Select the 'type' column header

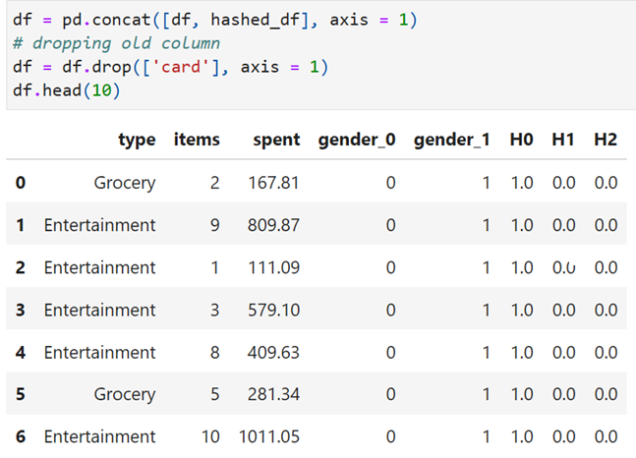(x=137, y=140)
